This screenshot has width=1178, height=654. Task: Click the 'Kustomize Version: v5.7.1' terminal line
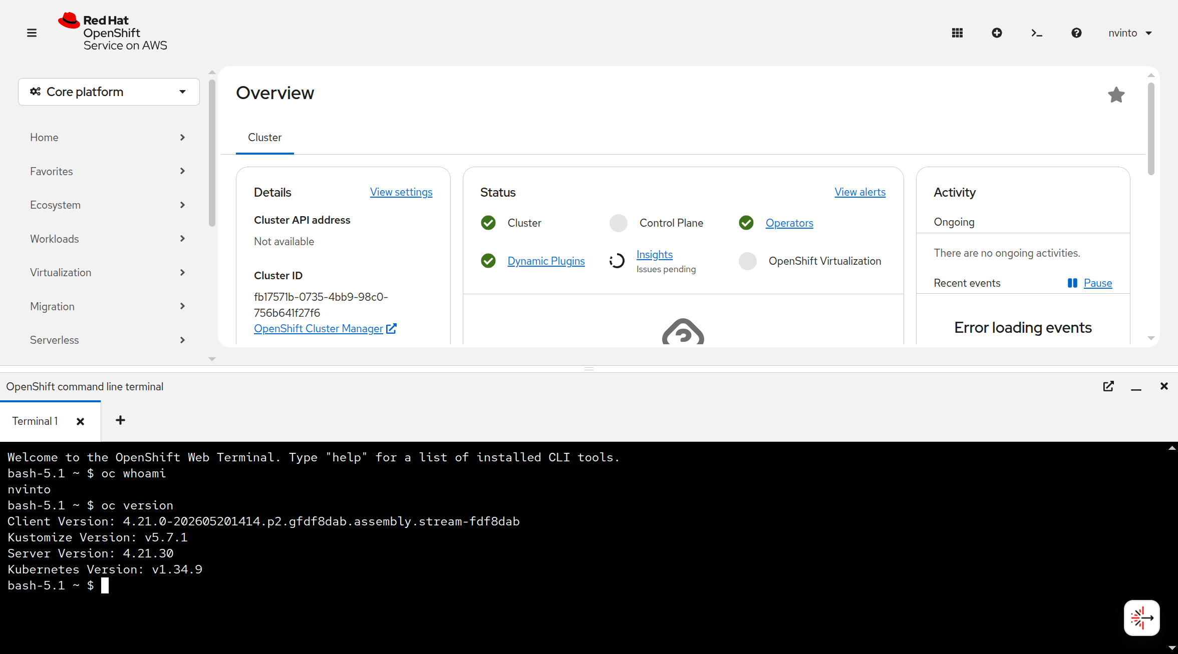(x=98, y=537)
